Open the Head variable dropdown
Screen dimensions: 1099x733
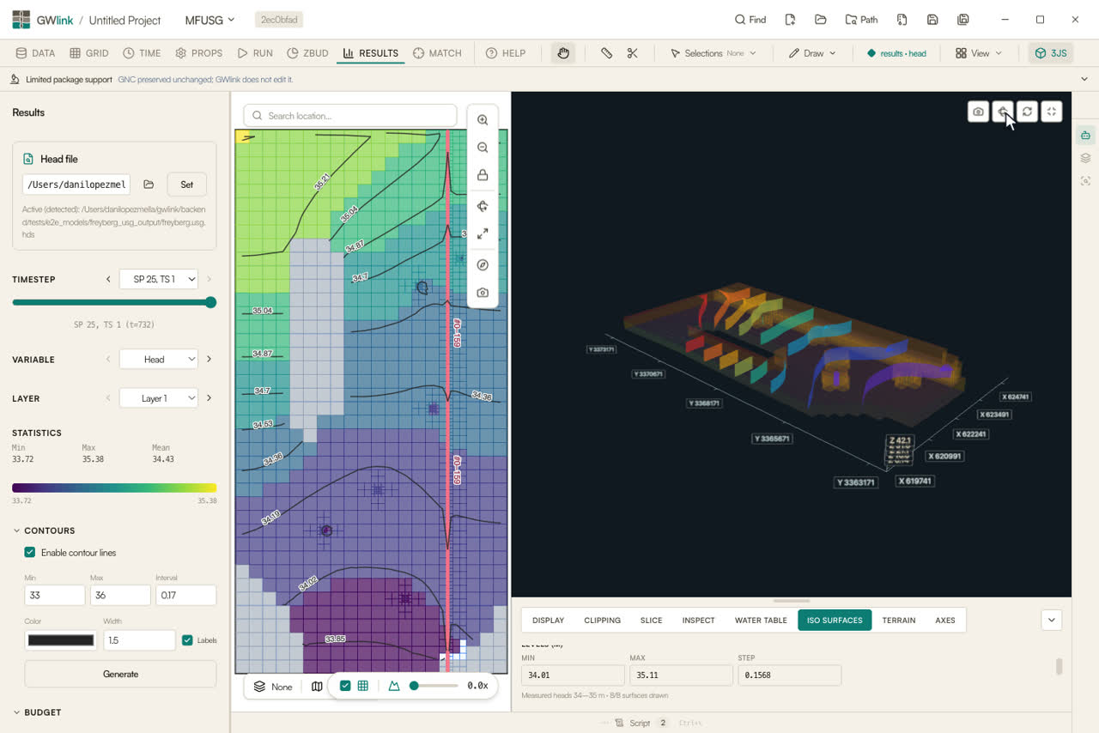(159, 360)
